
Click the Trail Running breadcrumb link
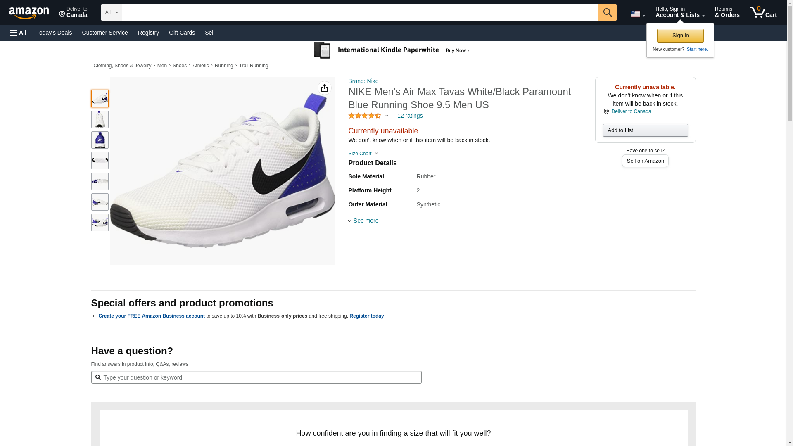point(254,66)
